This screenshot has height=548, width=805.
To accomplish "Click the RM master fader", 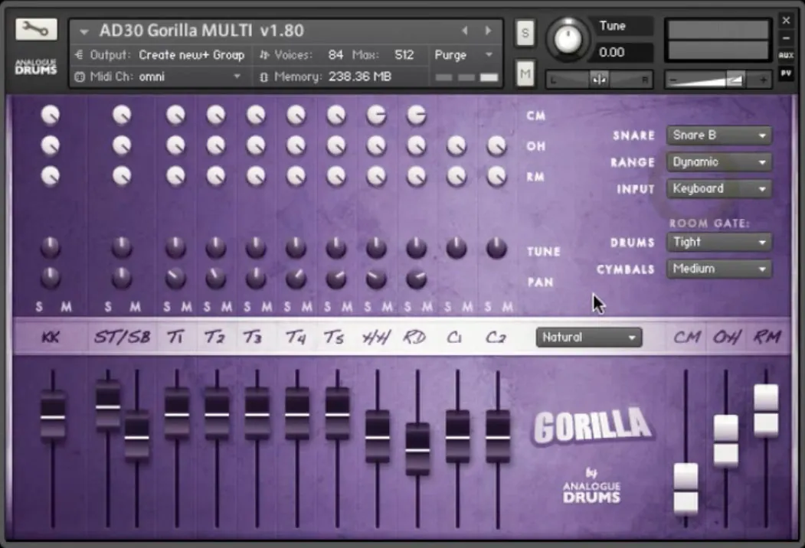I will [x=766, y=410].
